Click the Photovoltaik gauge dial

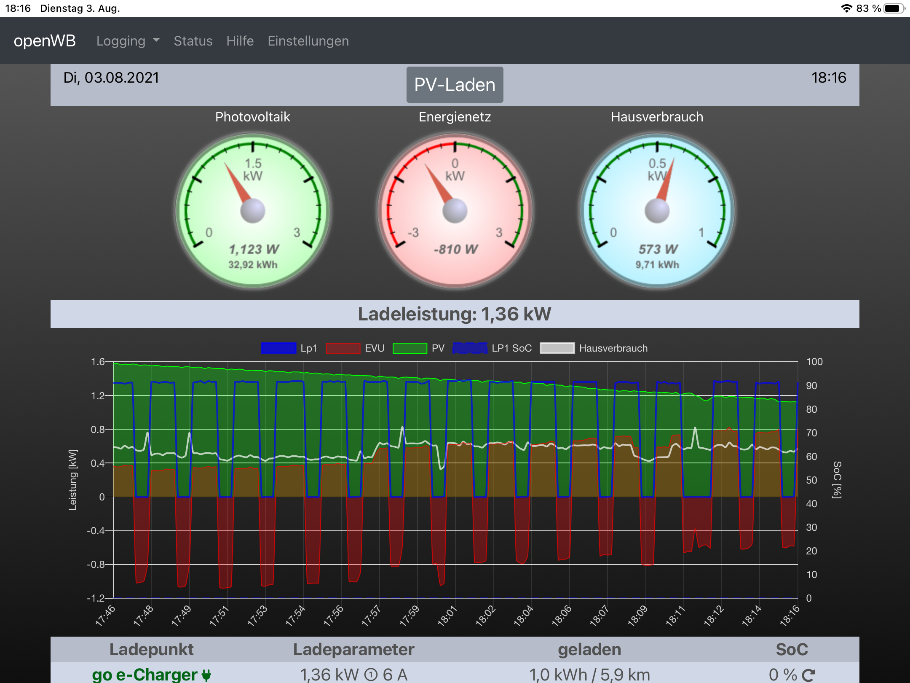(253, 211)
